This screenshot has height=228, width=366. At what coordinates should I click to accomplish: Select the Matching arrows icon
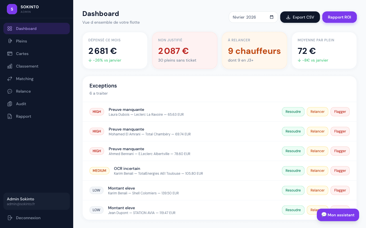[x=10, y=79]
